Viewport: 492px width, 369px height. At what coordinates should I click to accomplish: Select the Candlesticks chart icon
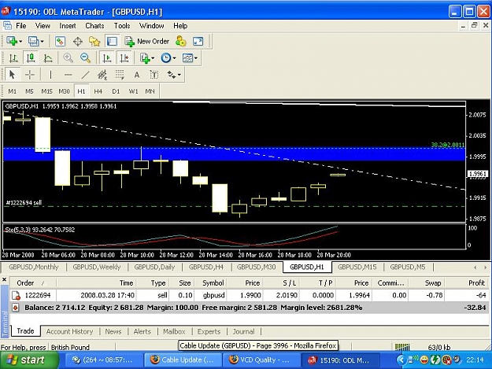tap(31, 58)
